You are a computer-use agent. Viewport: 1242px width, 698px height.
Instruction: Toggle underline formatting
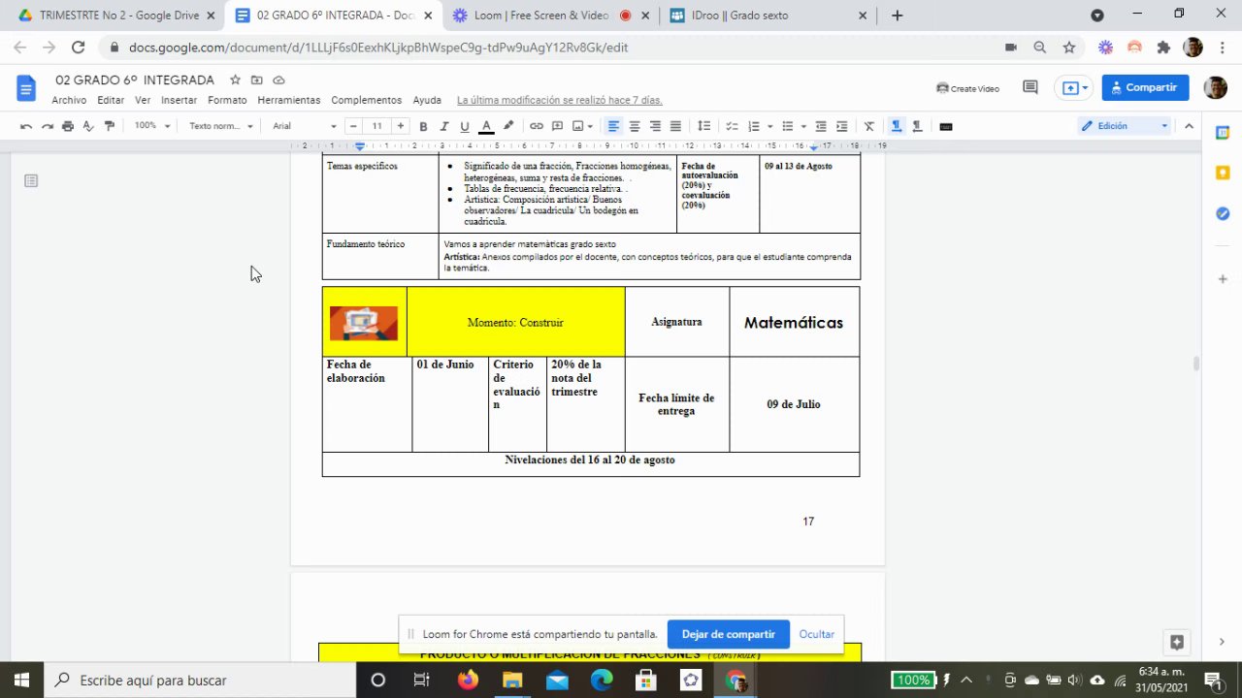[465, 126]
